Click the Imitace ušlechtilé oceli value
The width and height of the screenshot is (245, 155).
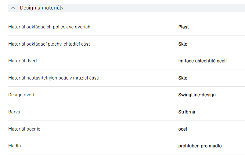coord(202,61)
